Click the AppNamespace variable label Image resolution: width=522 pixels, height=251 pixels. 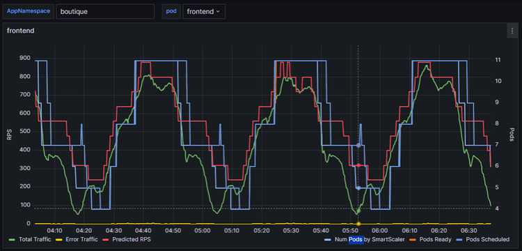[x=29, y=11]
